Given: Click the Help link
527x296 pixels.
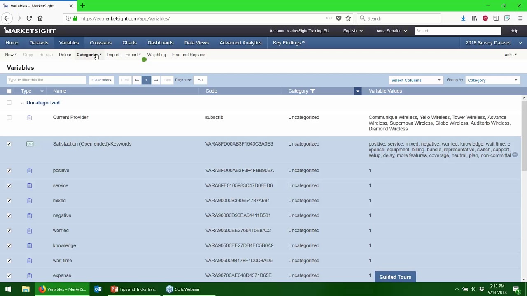Looking at the screenshot, I should 514,31.
